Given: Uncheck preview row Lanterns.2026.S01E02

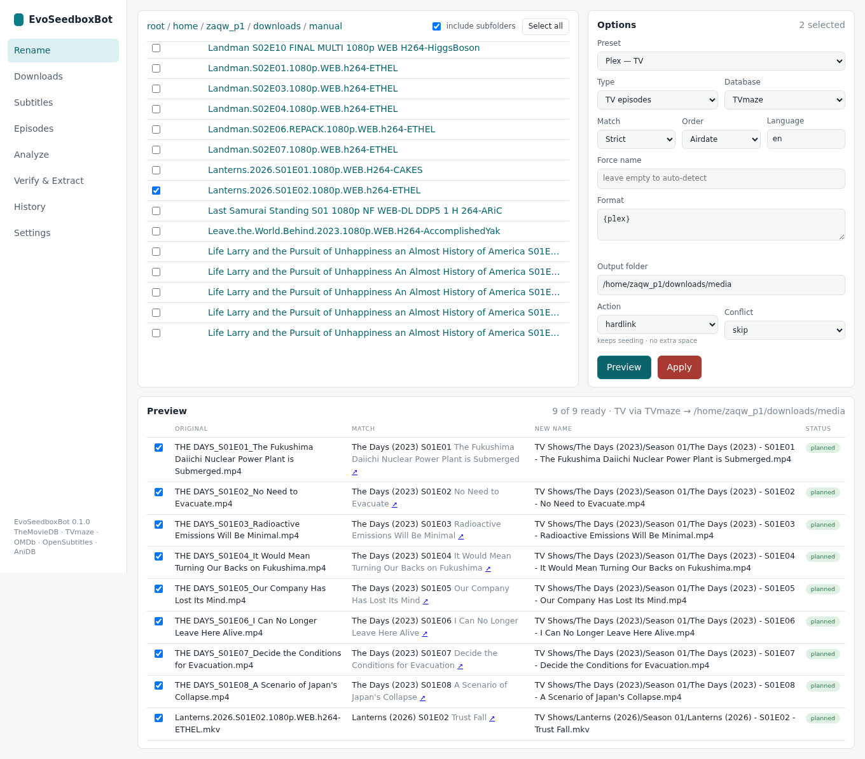Looking at the screenshot, I should (158, 718).
